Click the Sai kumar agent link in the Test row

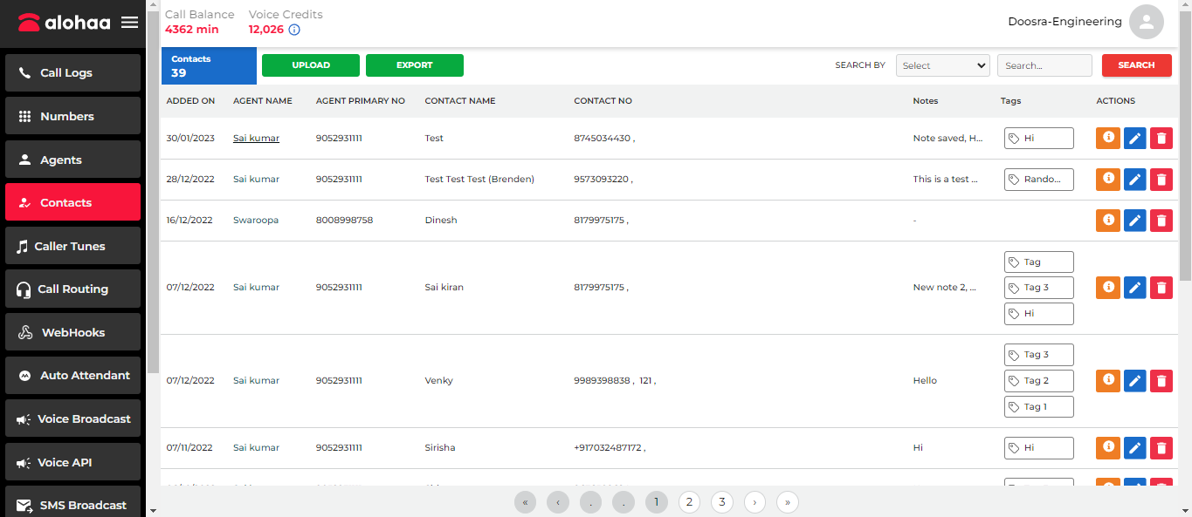click(x=256, y=138)
